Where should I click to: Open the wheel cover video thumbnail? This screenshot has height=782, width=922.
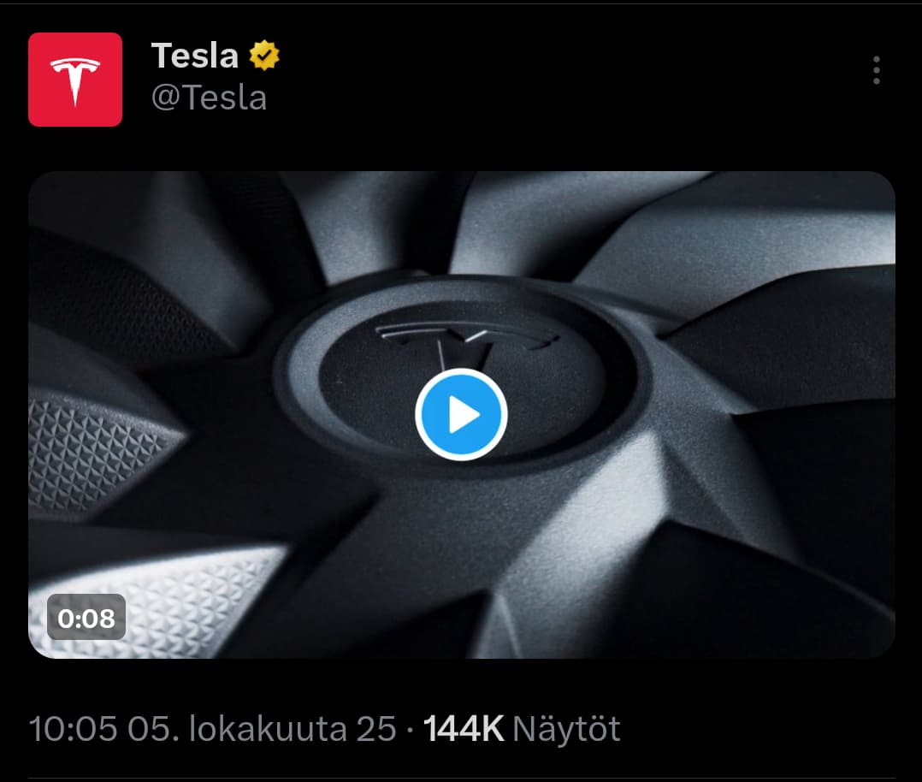coord(462,414)
